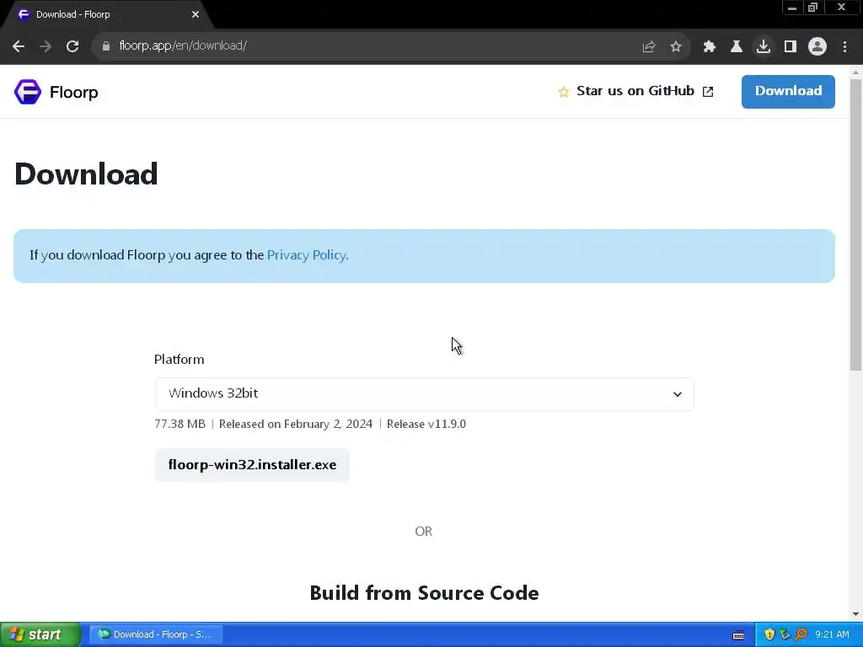863x647 pixels.
Task: Open Star us on GitHub link
Action: point(635,91)
